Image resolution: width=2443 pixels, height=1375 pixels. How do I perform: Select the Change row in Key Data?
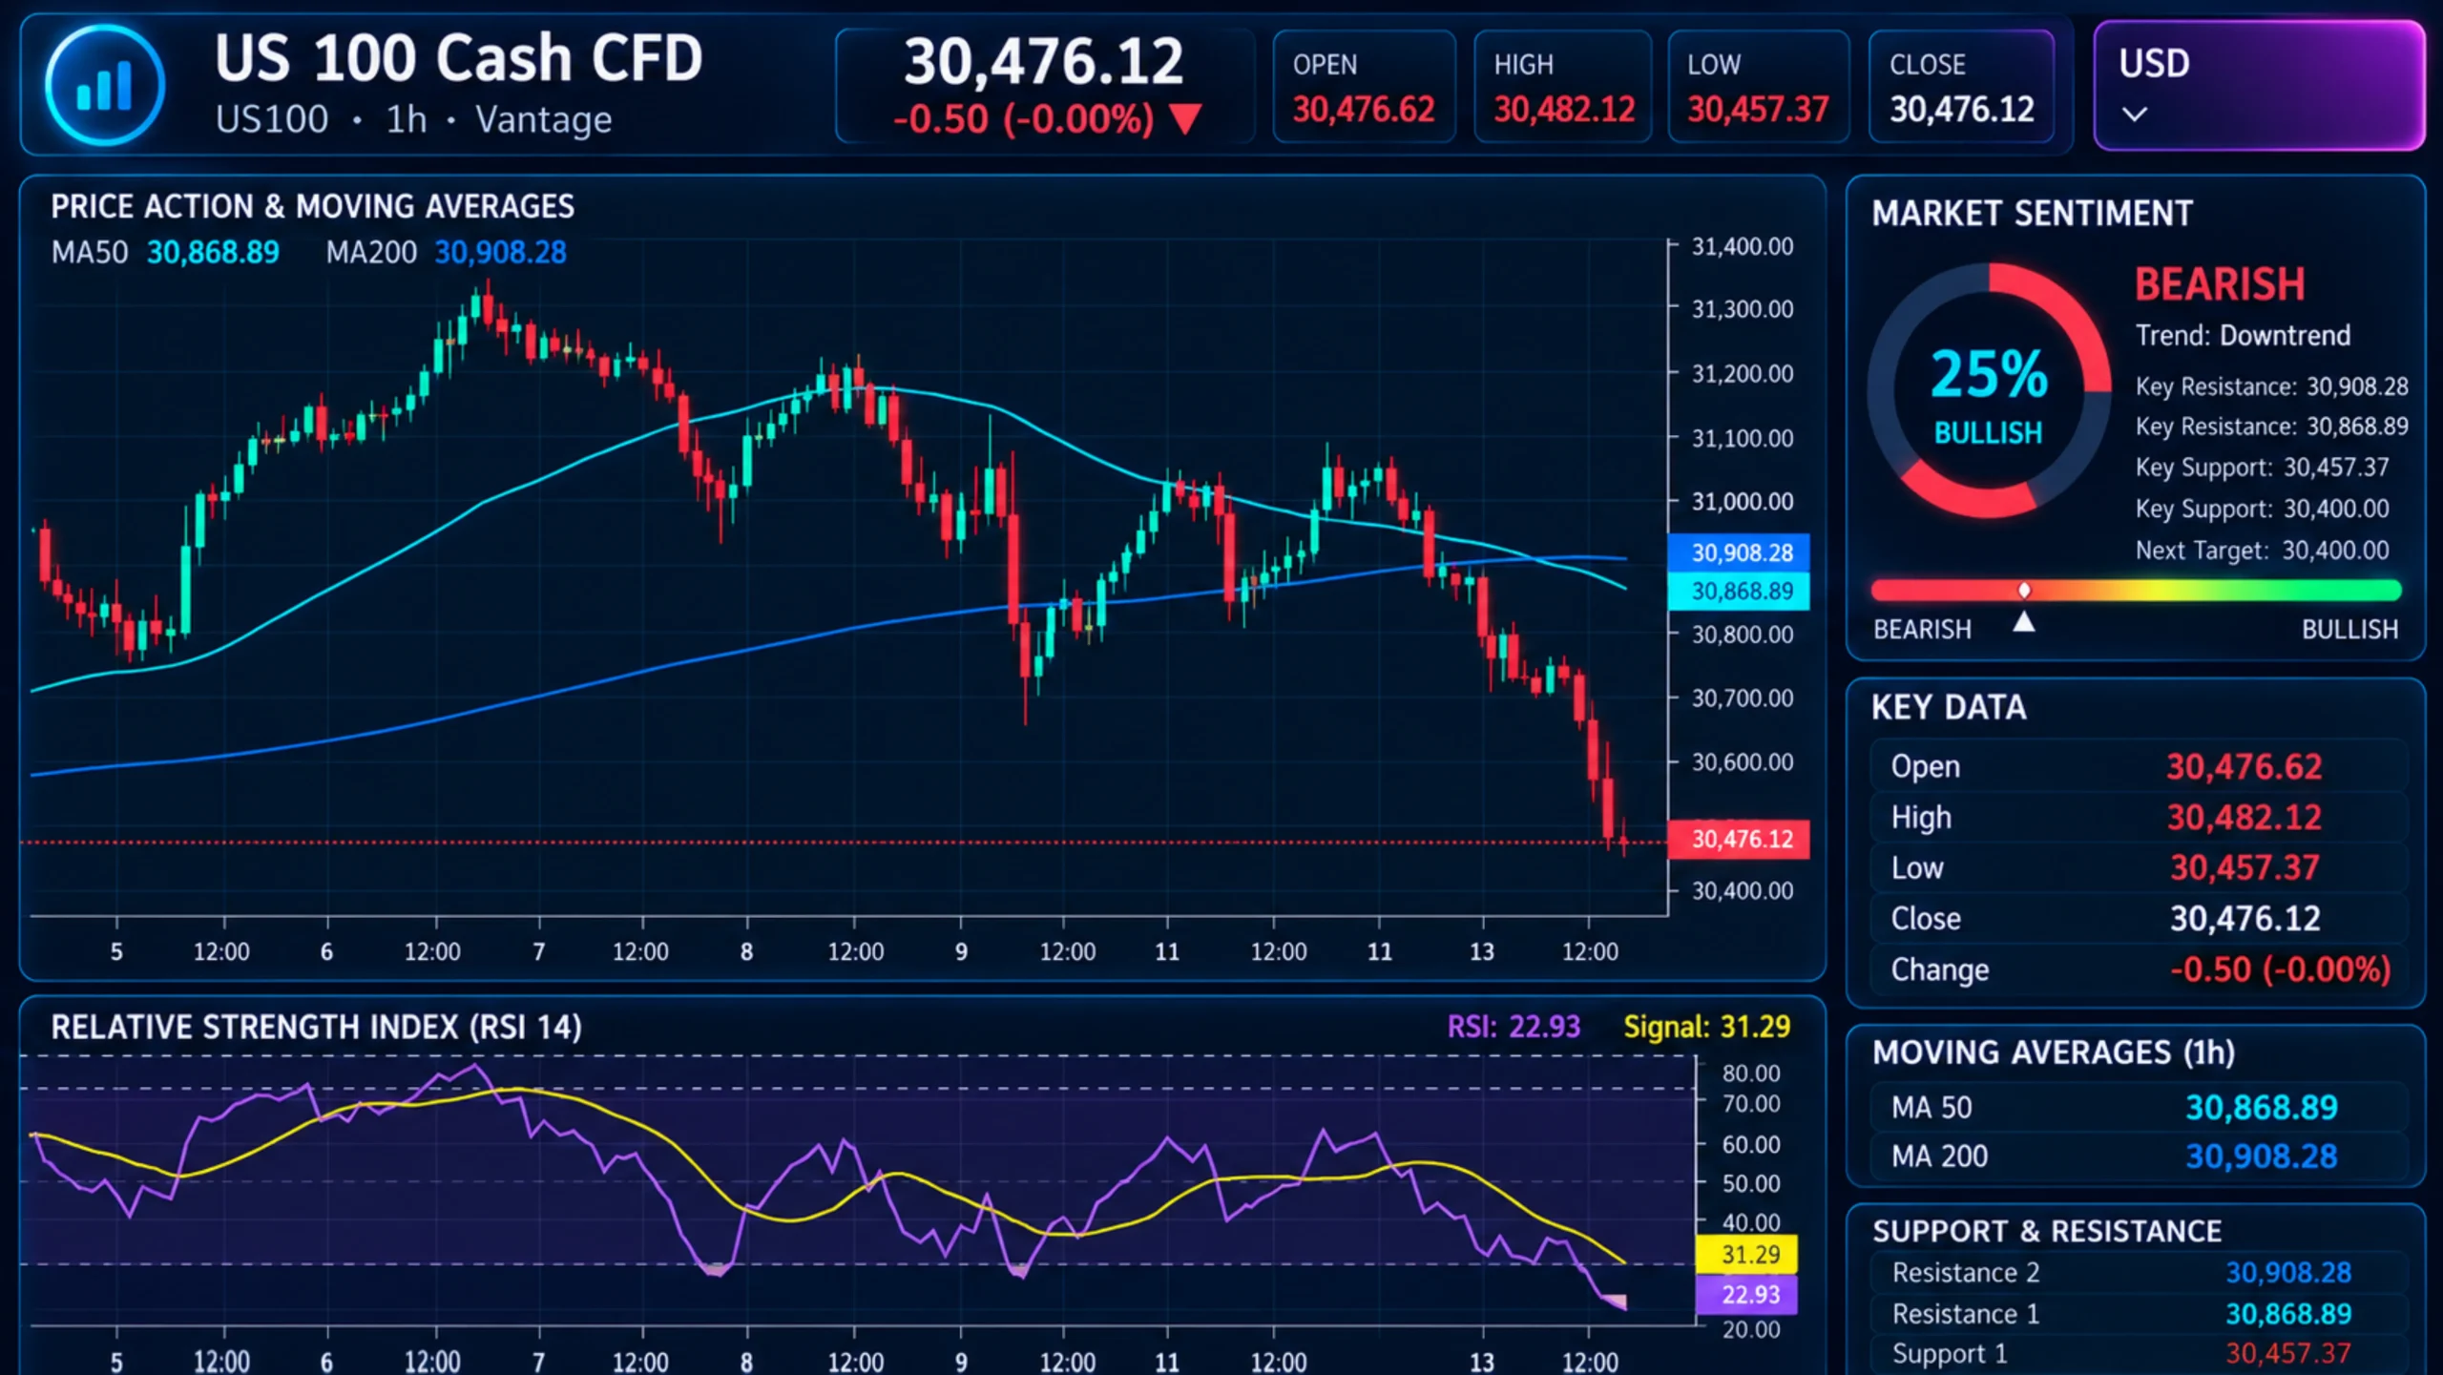click(x=2138, y=969)
